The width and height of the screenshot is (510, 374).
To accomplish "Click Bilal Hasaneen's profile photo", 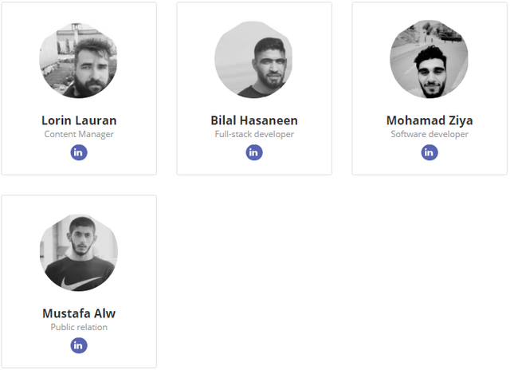I will tap(254, 60).
